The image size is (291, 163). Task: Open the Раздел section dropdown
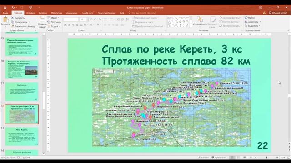[54, 26]
